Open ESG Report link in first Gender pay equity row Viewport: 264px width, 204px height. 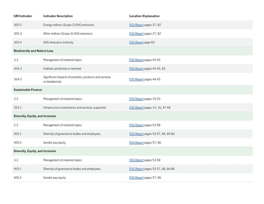(x=136, y=142)
